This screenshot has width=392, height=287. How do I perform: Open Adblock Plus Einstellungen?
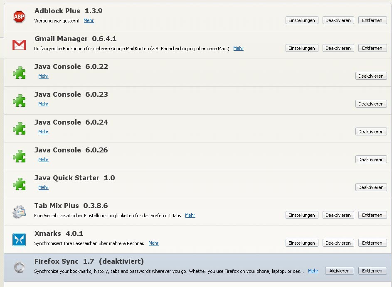(302, 20)
